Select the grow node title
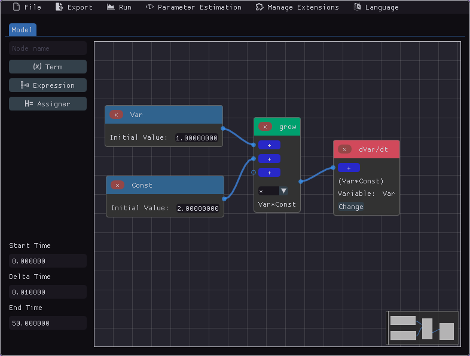The height and width of the screenshot is (356, 470). pyautogui.click(x=288, y=127)
